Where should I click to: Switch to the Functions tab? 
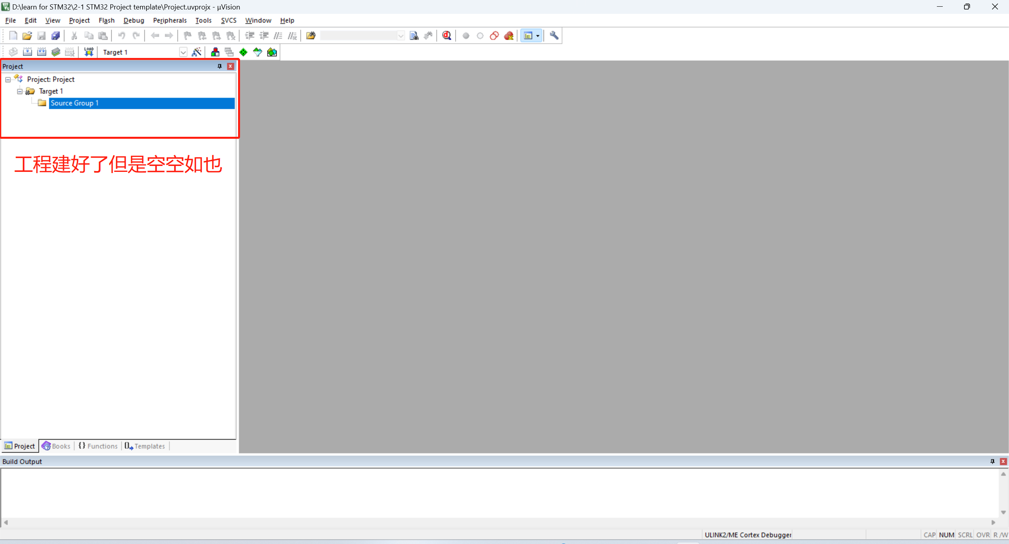(x=98, y=446)
